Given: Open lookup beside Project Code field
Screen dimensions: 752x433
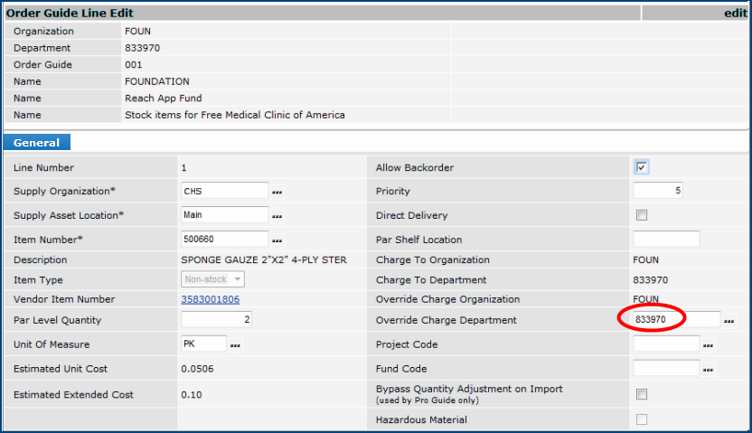Looking at the screenshot, I should [x=709, y=345].
